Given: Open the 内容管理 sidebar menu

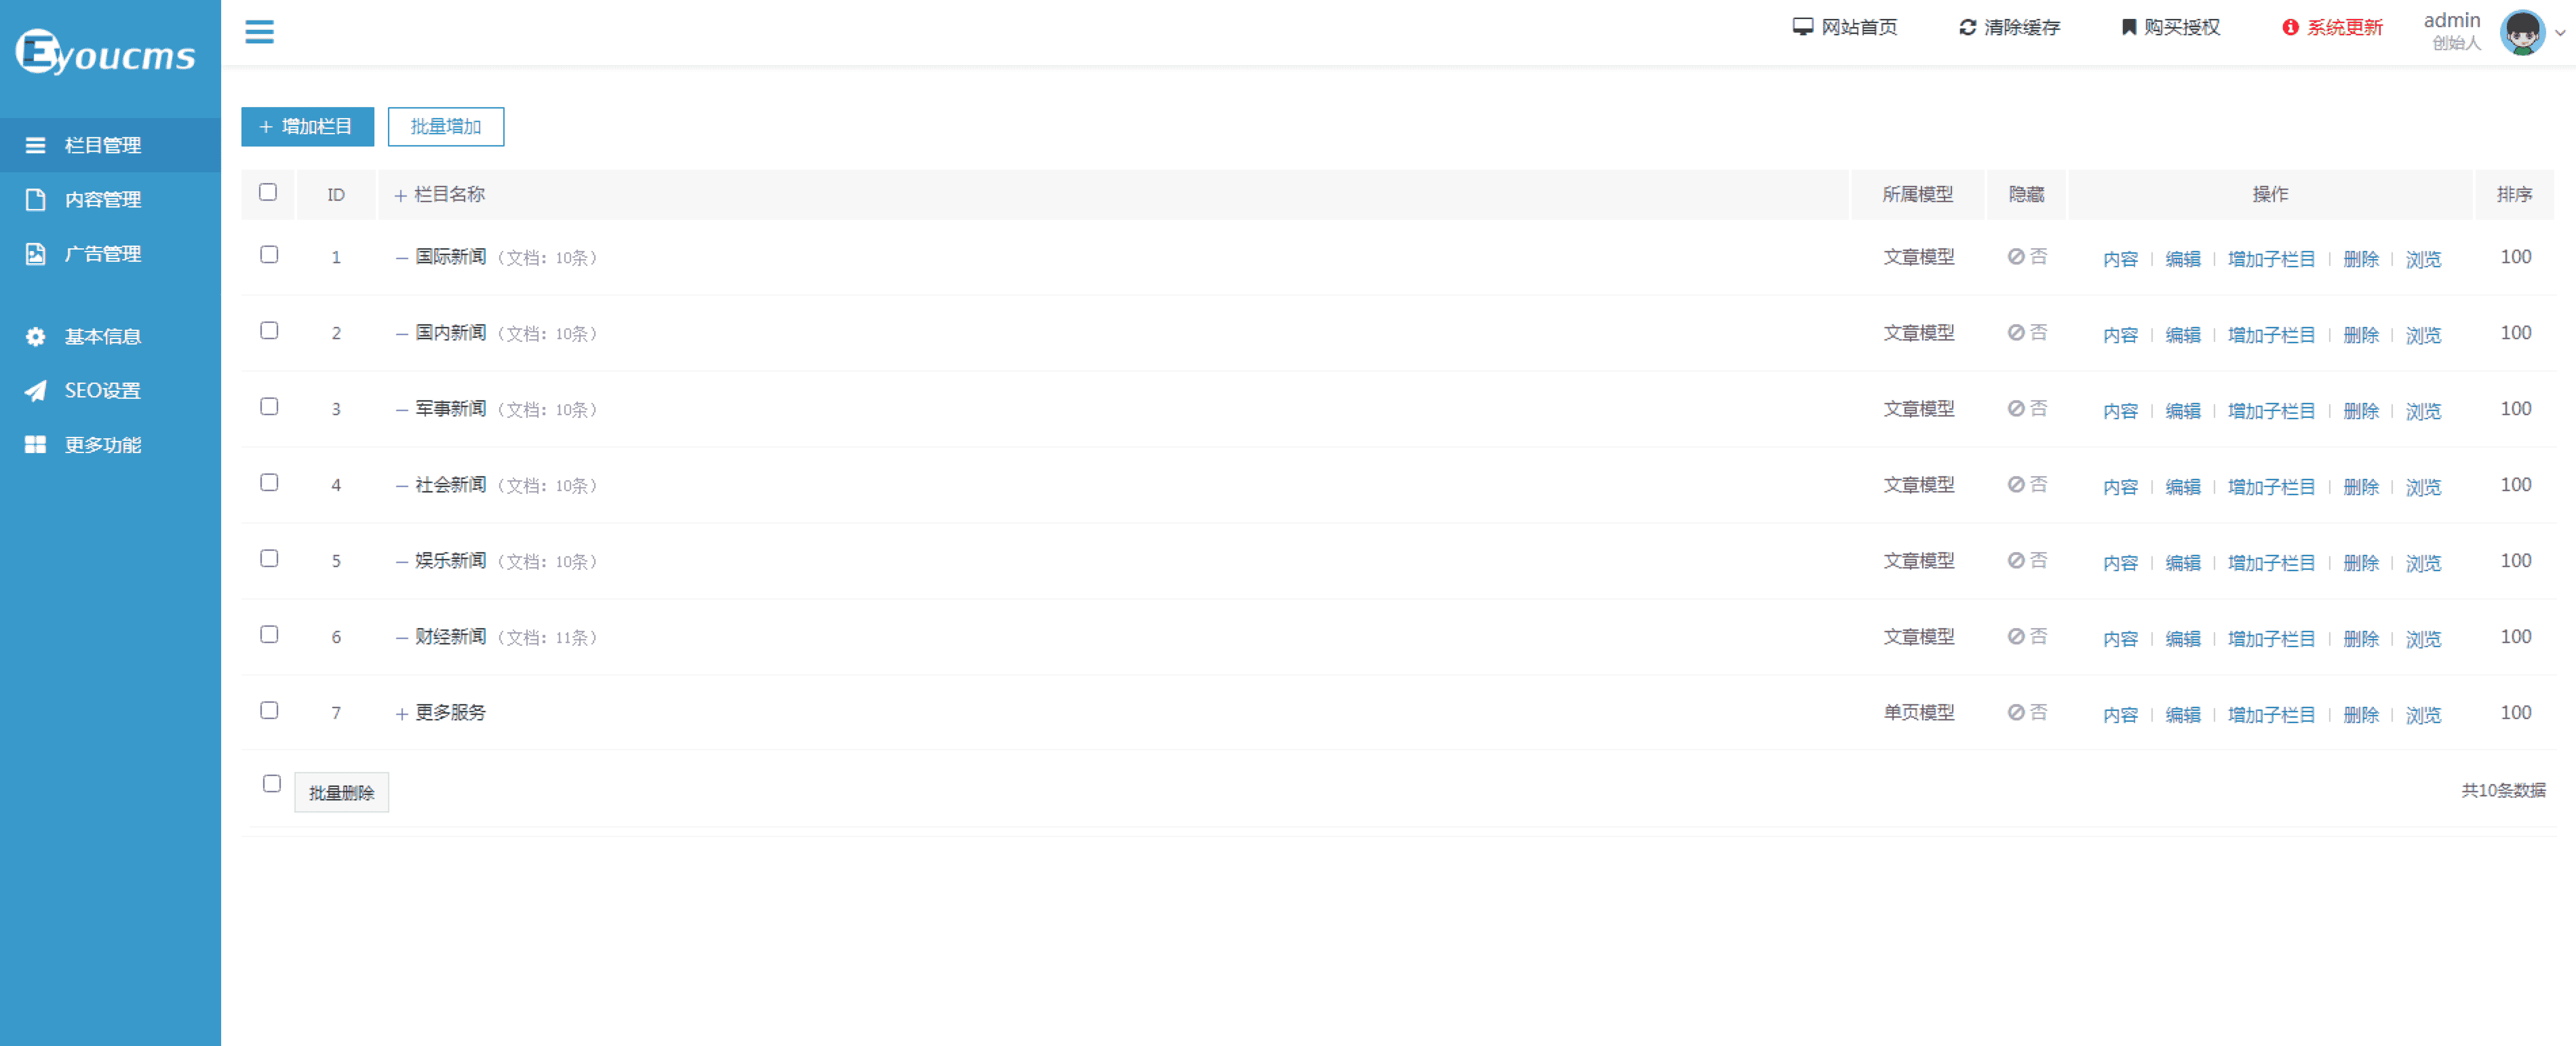Looking at the screenshot, I should [102, 199].
